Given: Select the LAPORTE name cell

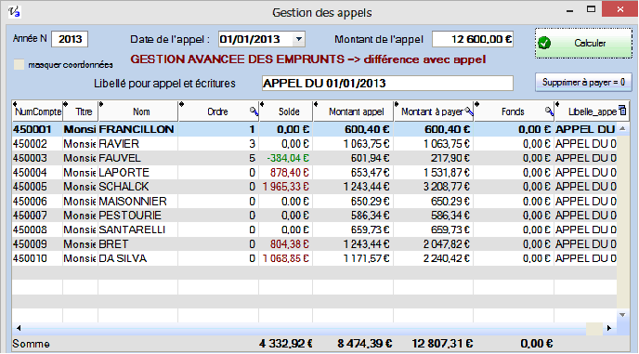Looking at the screenshot, I should (137, 173).
